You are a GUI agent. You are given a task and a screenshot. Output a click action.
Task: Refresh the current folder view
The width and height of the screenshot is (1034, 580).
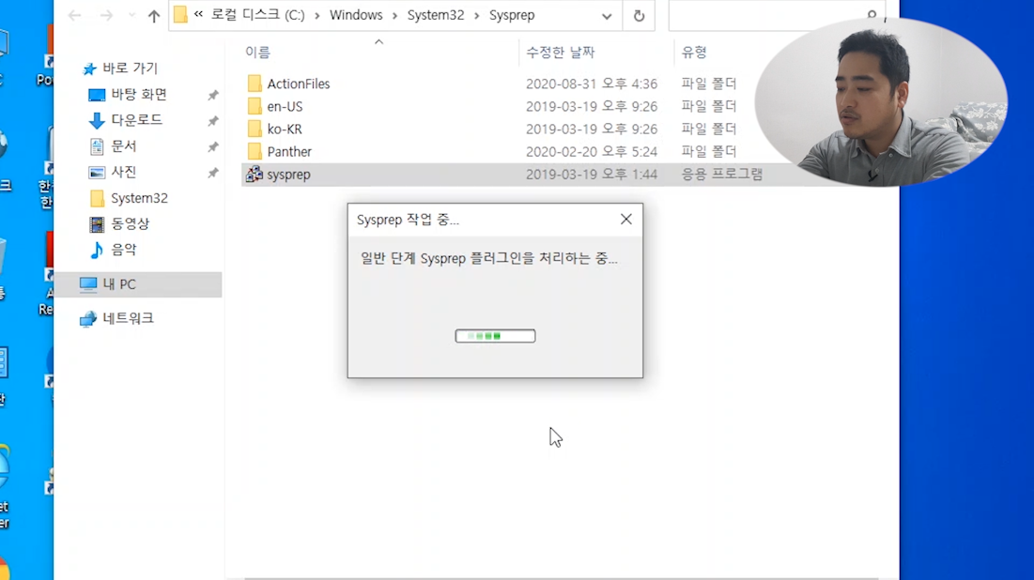(639, 16)
